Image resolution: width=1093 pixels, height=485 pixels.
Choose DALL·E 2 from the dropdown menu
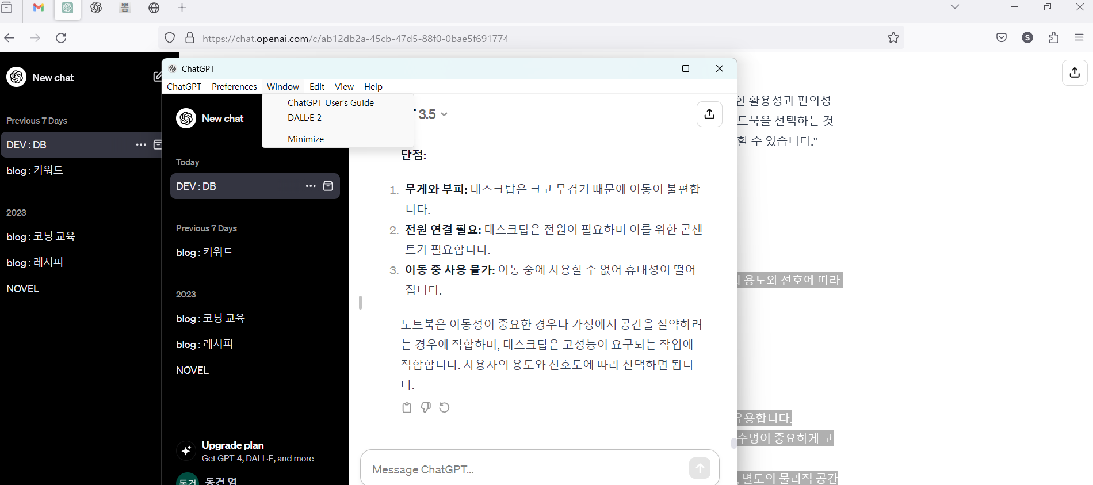coord(338,117)
